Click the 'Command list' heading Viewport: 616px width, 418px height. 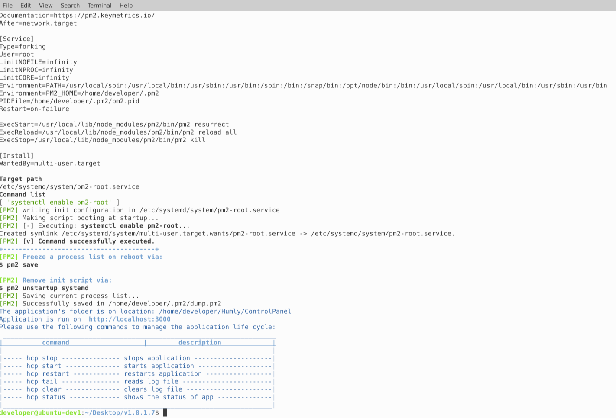pos(23,195)
